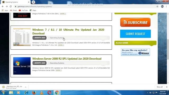Close the downloads bar

pyautogui.click(x=167, y=87)
